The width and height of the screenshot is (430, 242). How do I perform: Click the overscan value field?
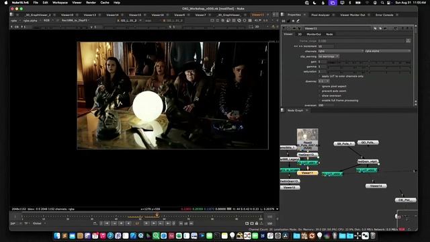pyautogui.click(x=326, y=106)
